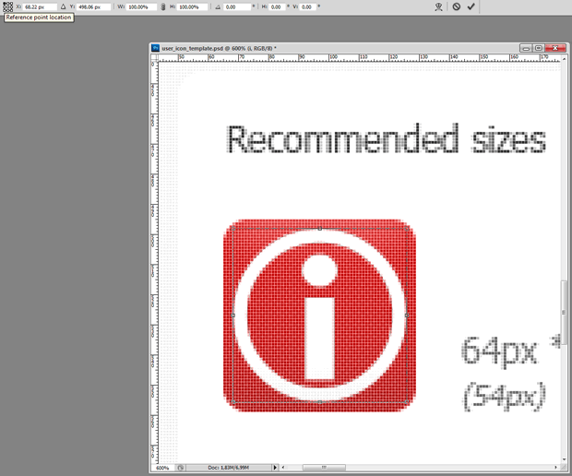Edit the W horizontal scale field

click(x=141, y=7)
